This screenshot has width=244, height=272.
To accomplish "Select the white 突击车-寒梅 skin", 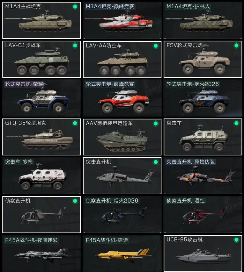I will point(41,176).
